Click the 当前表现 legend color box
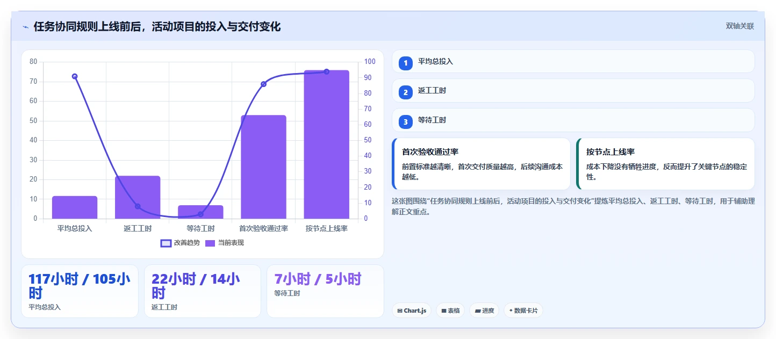The image size is (776, 339). (210, 243)
